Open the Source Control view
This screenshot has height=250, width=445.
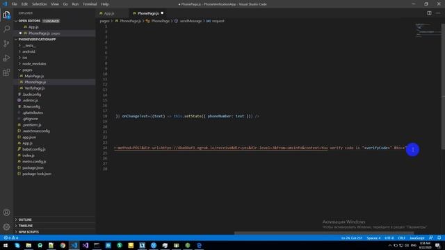pos(6,43)
